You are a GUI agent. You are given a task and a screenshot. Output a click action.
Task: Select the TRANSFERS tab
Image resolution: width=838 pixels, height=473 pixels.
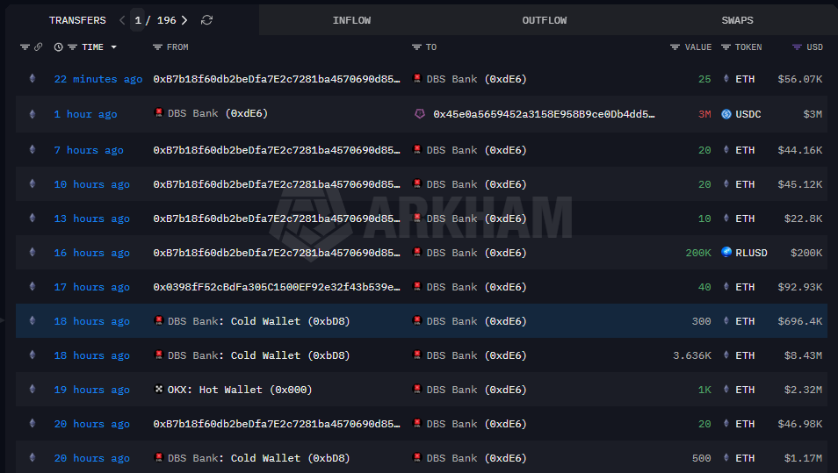pos(77,20)
